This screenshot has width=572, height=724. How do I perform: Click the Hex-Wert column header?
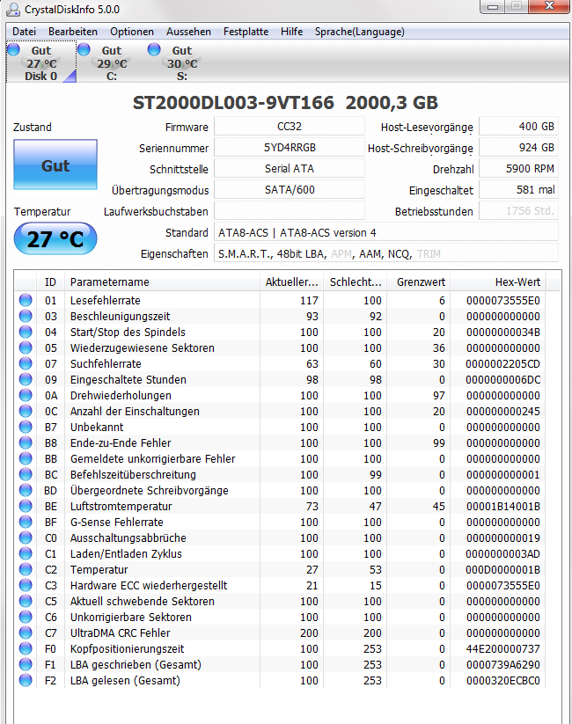click(498, 282)
